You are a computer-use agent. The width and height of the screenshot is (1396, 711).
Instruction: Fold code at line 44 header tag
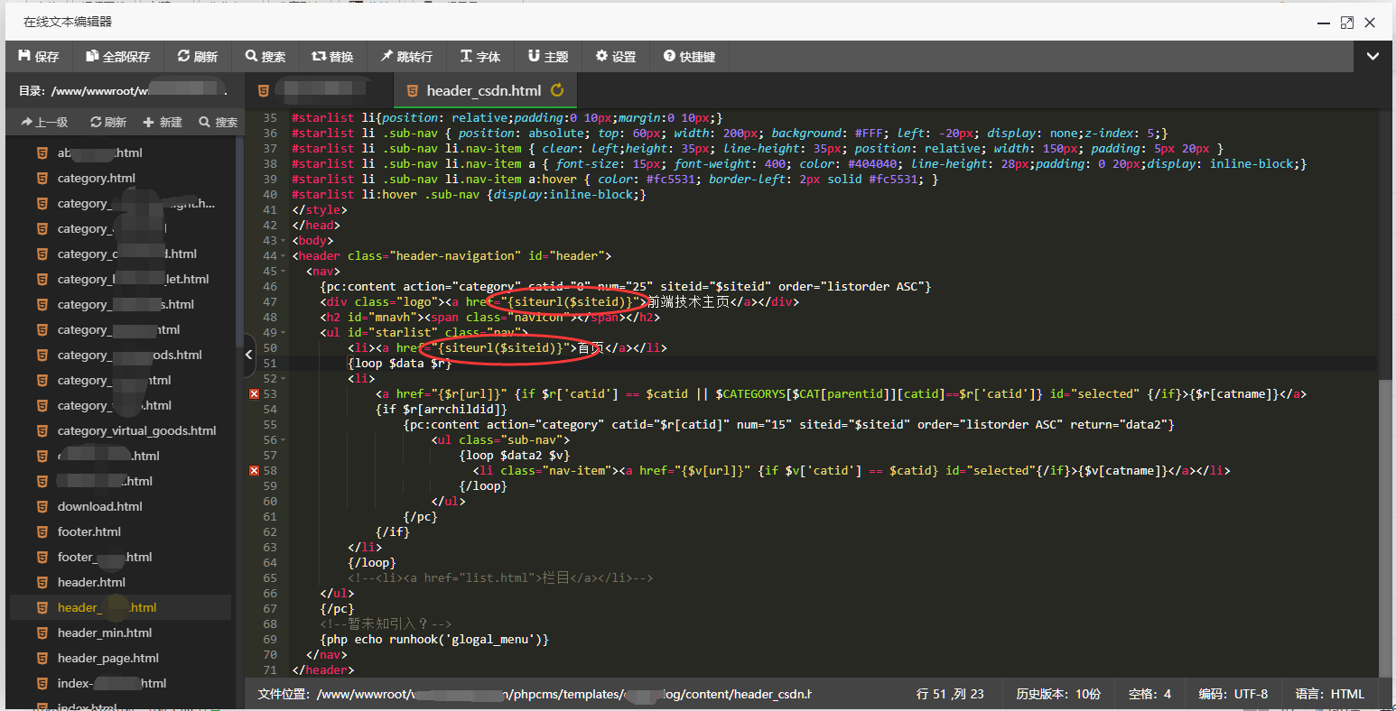[x=284, y=256]
